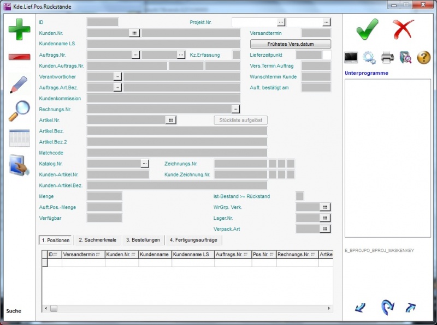Click the printer icon

tap(387, 57)
